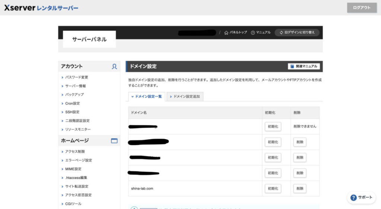Go to Cron設定 in the sidebar
This screenshot has width=381, height=209.
pyautogui.click(x=73, y=103)
